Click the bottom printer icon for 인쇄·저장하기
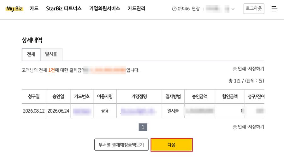284x160 pixels. click(235, 127)
